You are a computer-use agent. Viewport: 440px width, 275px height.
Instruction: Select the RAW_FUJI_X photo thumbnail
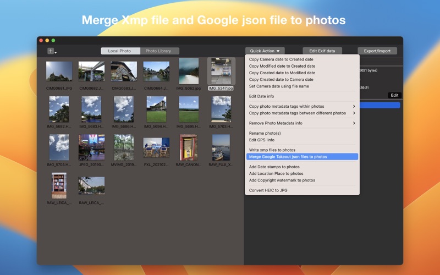(221, 147)
